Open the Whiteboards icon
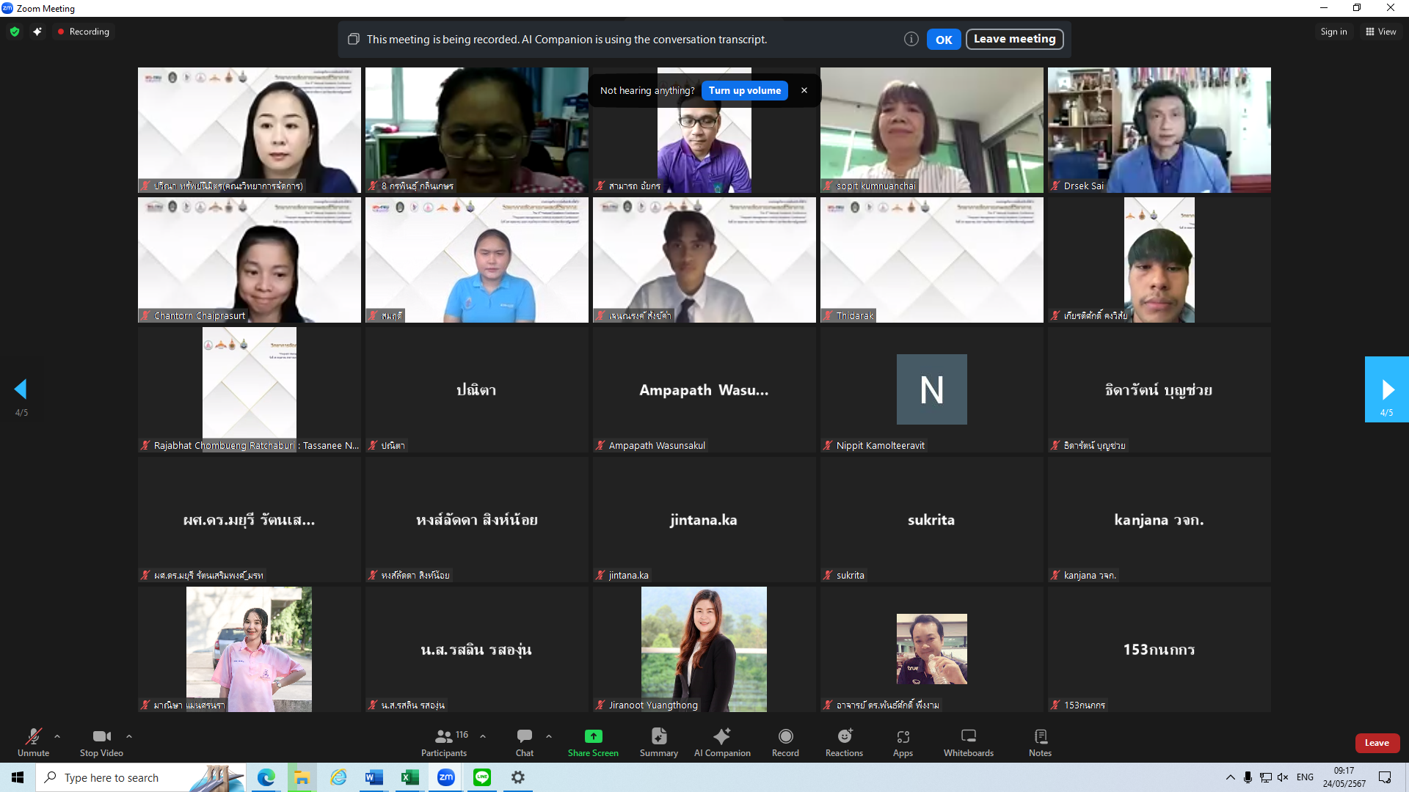This screenshot has width=1409, height=792. [968, 736]
